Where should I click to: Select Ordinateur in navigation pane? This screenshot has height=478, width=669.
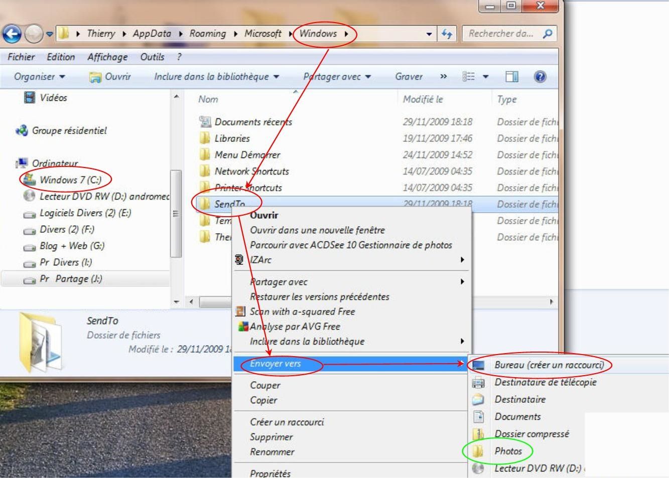(x=47, y=163)
